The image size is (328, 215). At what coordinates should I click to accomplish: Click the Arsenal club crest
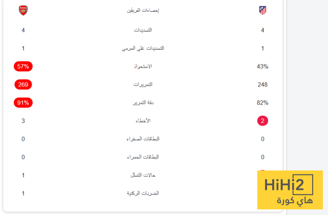[x=23, y=10]
